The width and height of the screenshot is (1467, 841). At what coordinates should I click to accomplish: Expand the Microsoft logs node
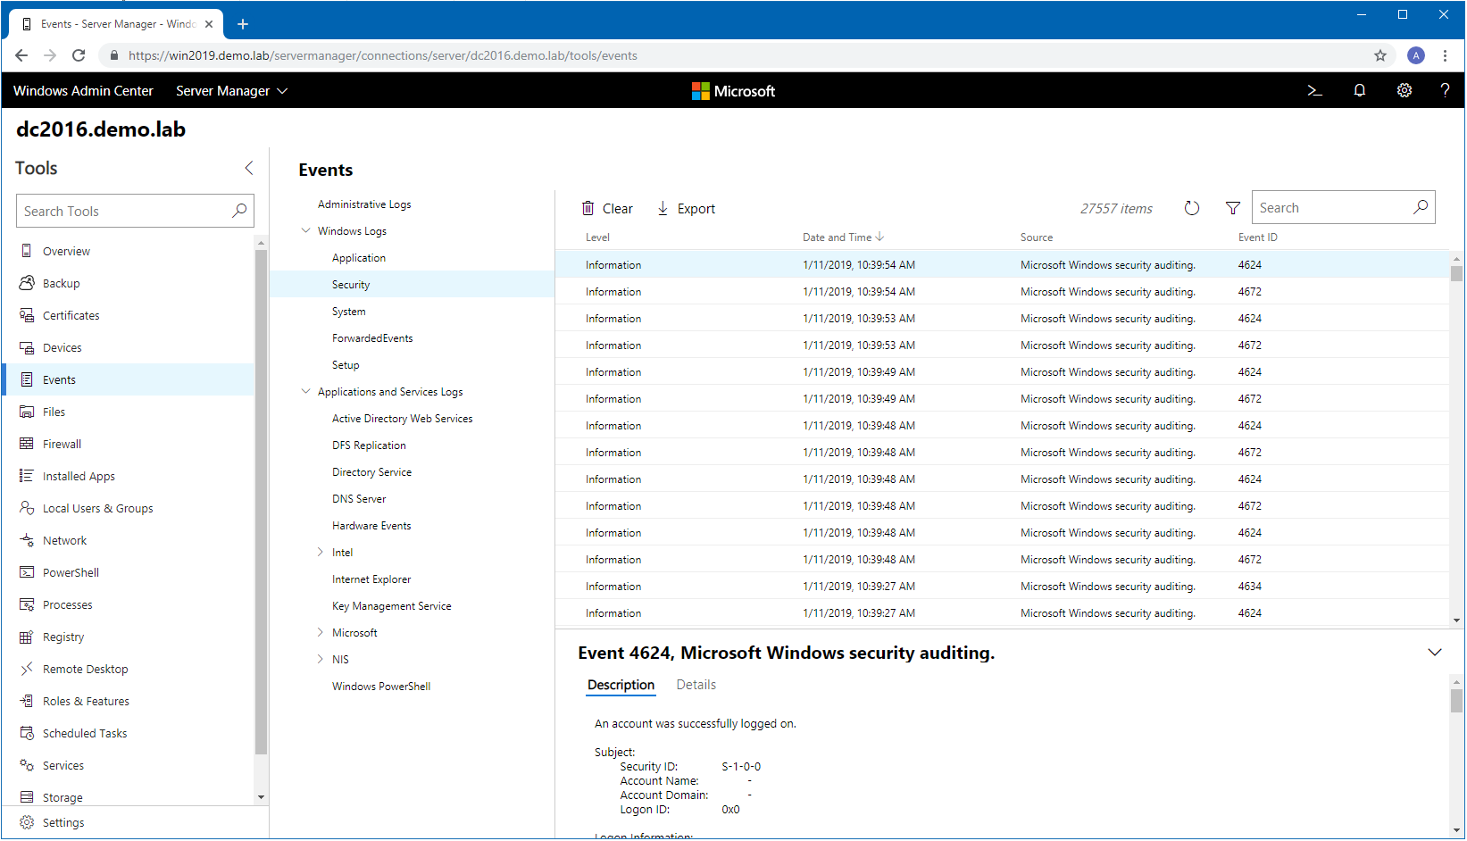321,632
